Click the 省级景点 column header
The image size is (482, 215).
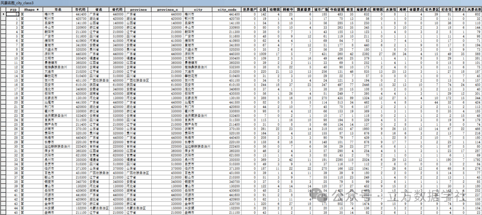tap(416, 10)
